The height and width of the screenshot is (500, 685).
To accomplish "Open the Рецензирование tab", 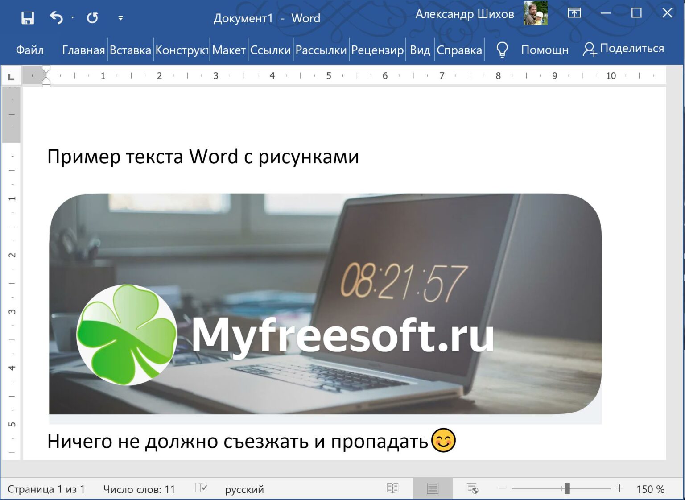I will (377, 50).
